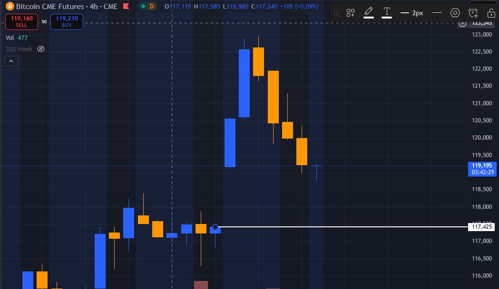This screenshot has height=289, width=499.
Task: Click the current price label 119,195
Action: 482,168
